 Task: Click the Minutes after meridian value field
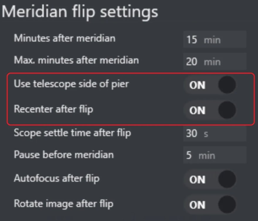(215, 40)
